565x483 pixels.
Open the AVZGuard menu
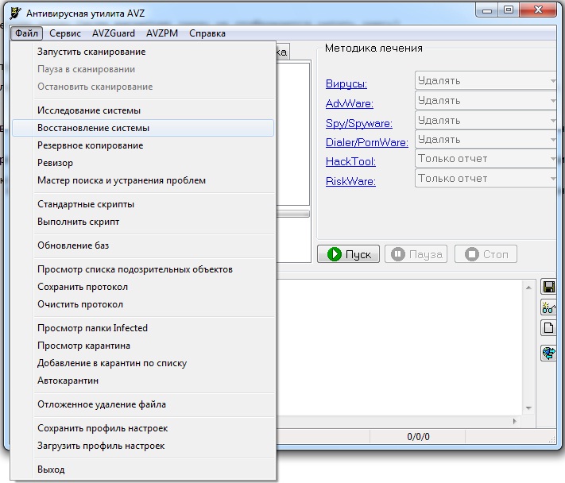114,33
